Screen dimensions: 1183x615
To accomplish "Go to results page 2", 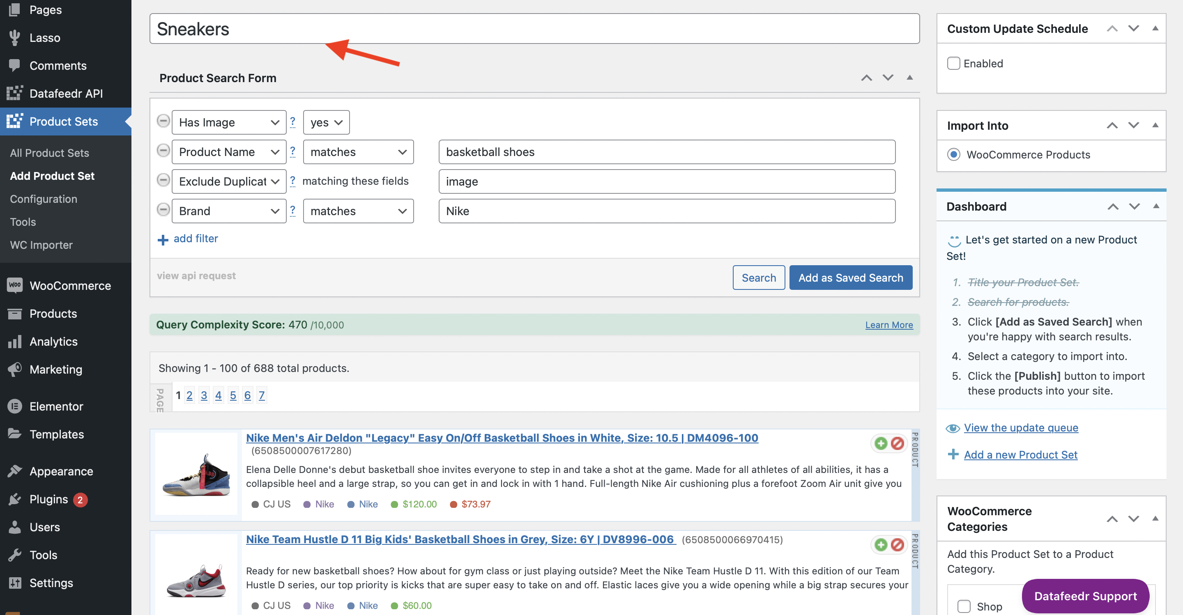I will point(189,395).
